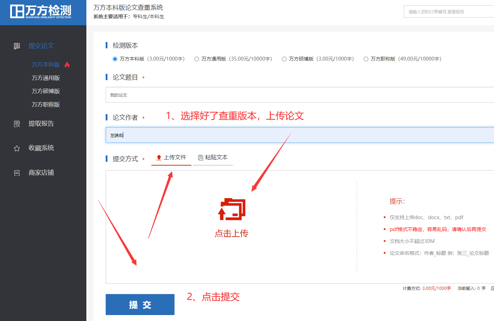
Task: Select the 万方通用版 radio button
Action: click(197, 59)
